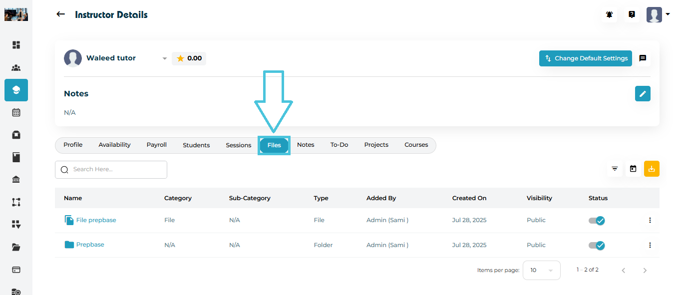Open the notifications bell icon
682x295 pixels.
click(609, 15)
